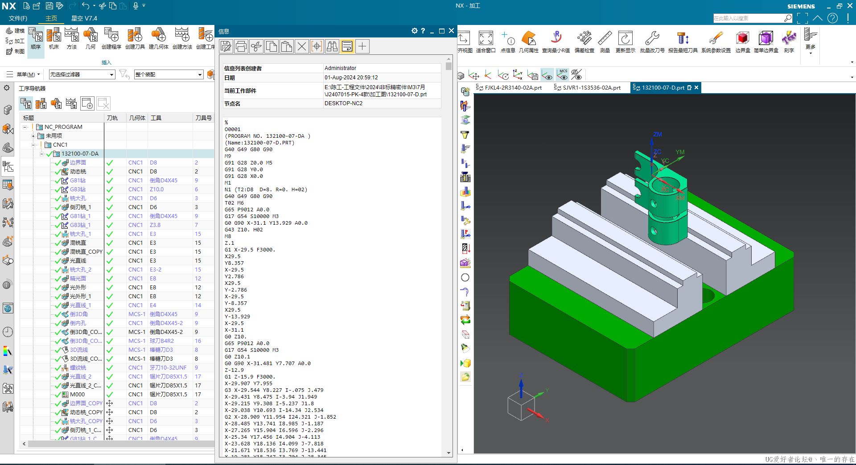Viewport: 856px width, 465px height.
Task: Open the 建几何体 create geometry tool
Action: point(158,38)
